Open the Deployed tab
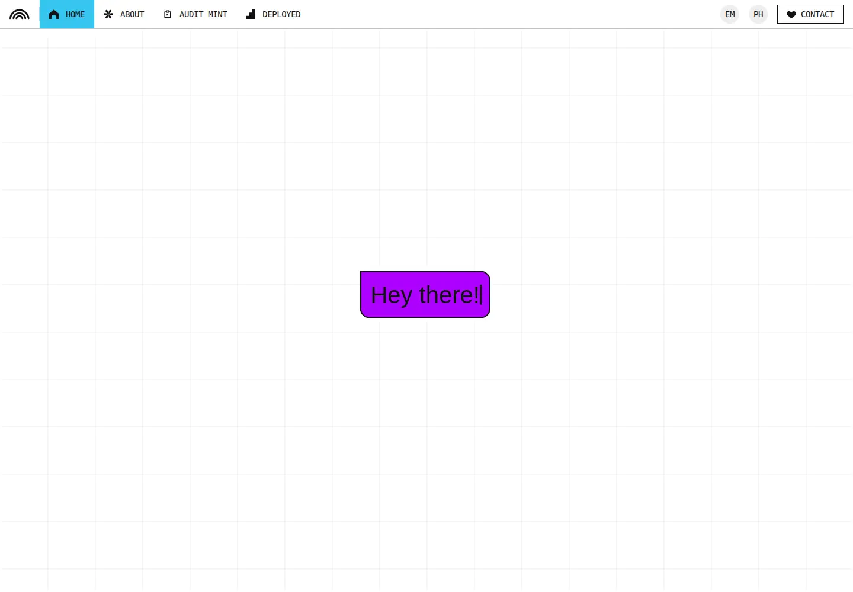Viewport: 853px width, 592px height. tap(273, 14)
